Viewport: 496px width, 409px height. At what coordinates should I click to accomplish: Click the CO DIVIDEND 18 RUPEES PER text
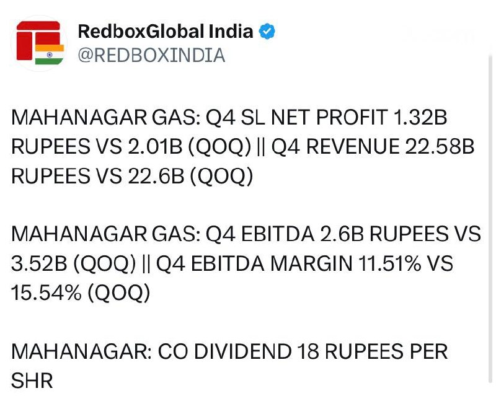(303, 351)
